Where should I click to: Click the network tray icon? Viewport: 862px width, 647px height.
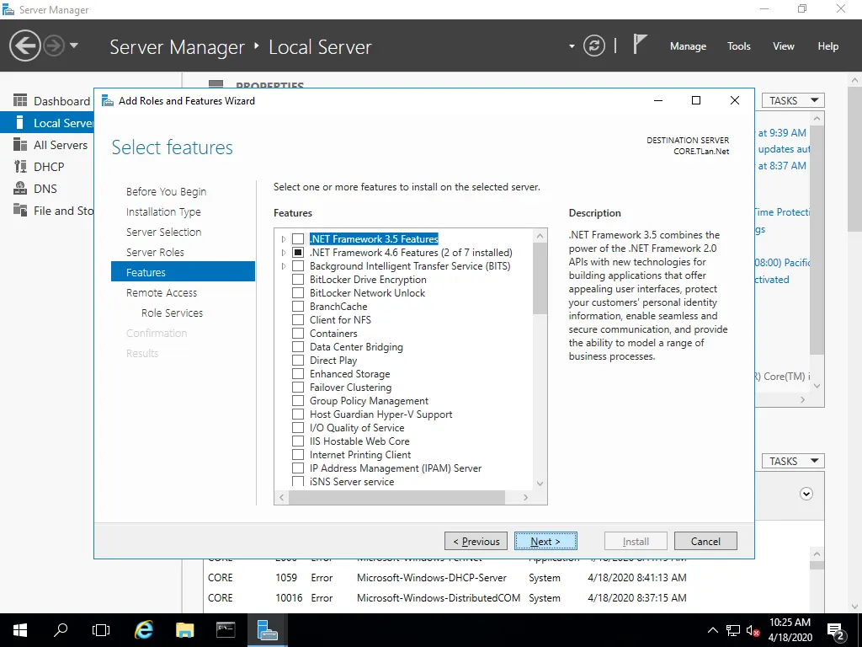[x=733, y=630]
